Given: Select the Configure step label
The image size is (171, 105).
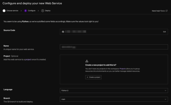Looking at the screenshot, I should (x=32, y=10).
